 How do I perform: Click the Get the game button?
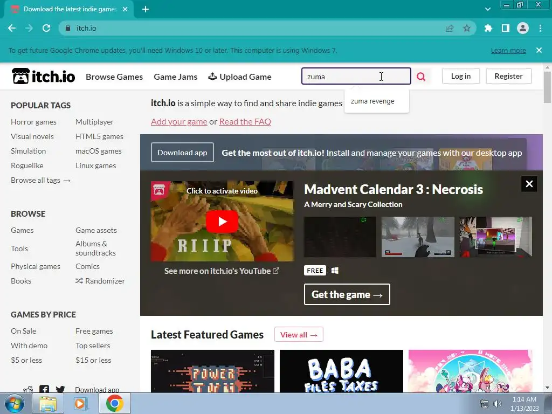[x=347, y=294]
